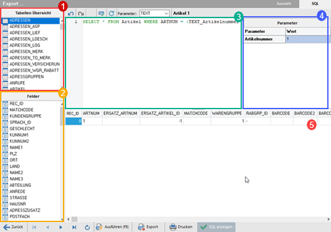Jump to last record

(x=74, y=228)
